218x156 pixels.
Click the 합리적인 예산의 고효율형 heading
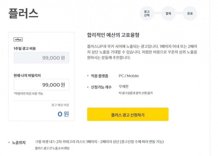tap(113, 35)
